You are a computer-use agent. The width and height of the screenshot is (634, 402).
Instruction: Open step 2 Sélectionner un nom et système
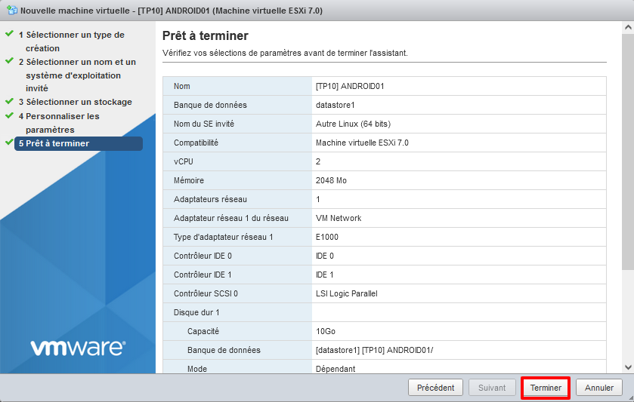pyautogui.click(x=76, y=75)
